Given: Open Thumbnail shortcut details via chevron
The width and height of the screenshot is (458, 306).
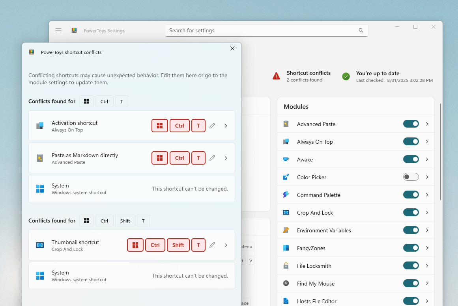Looking at the screenshot, I should [226, 245].
